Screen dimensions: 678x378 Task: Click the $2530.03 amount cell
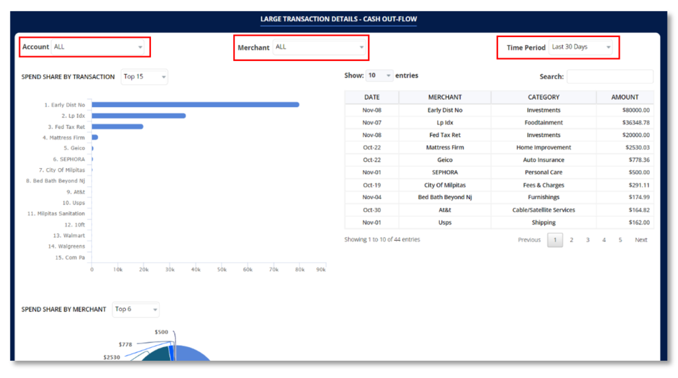(625, 148)
